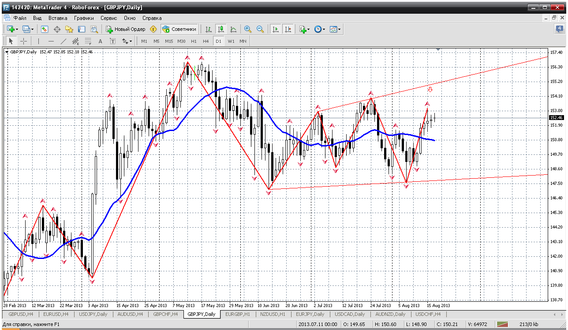Screen dimensions: 568x330
Task: Open the MetaTrader document icon in the menu bar
Action: point(7,18)
